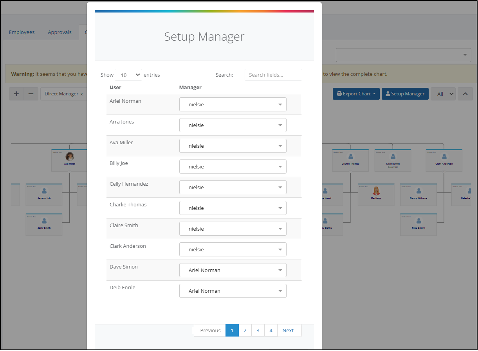Click the Claire Smith org chart card
The height and width of the screenshot is (351, 478).
[393, 160]
